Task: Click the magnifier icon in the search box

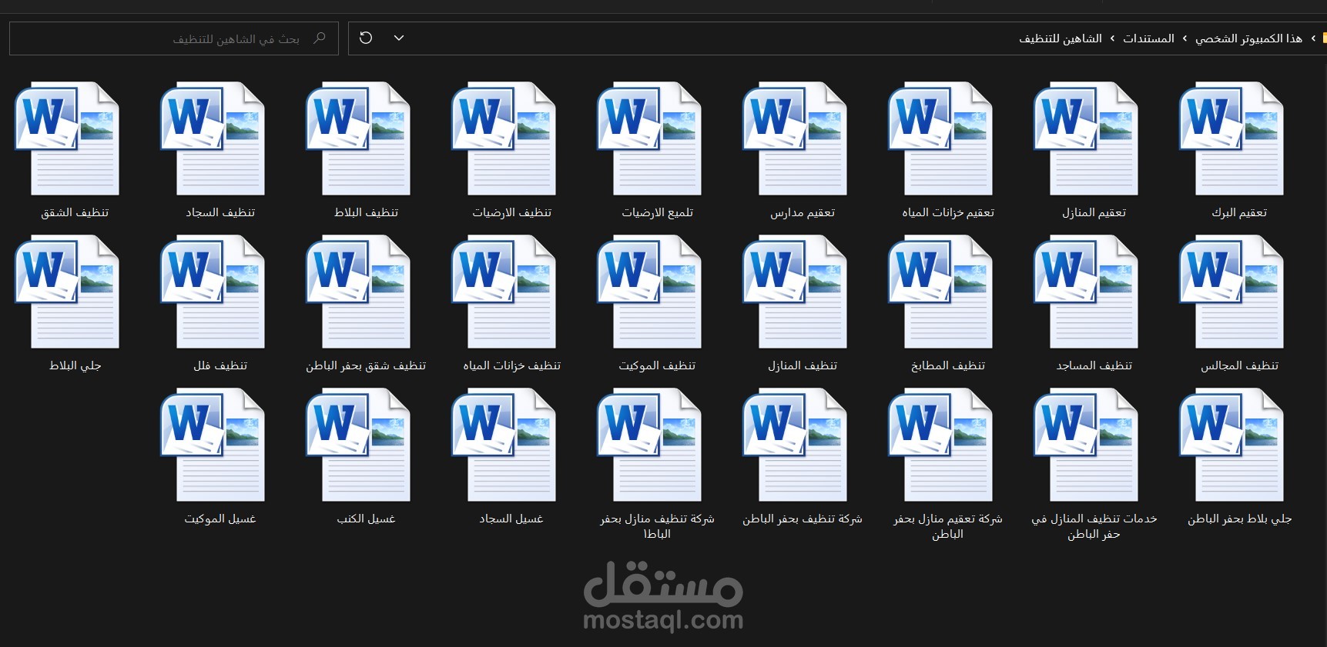Action: pyautogui.click(x=320, y=38)
